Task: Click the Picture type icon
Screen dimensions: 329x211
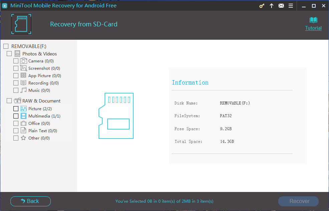Action: click(x=23, y=109)
